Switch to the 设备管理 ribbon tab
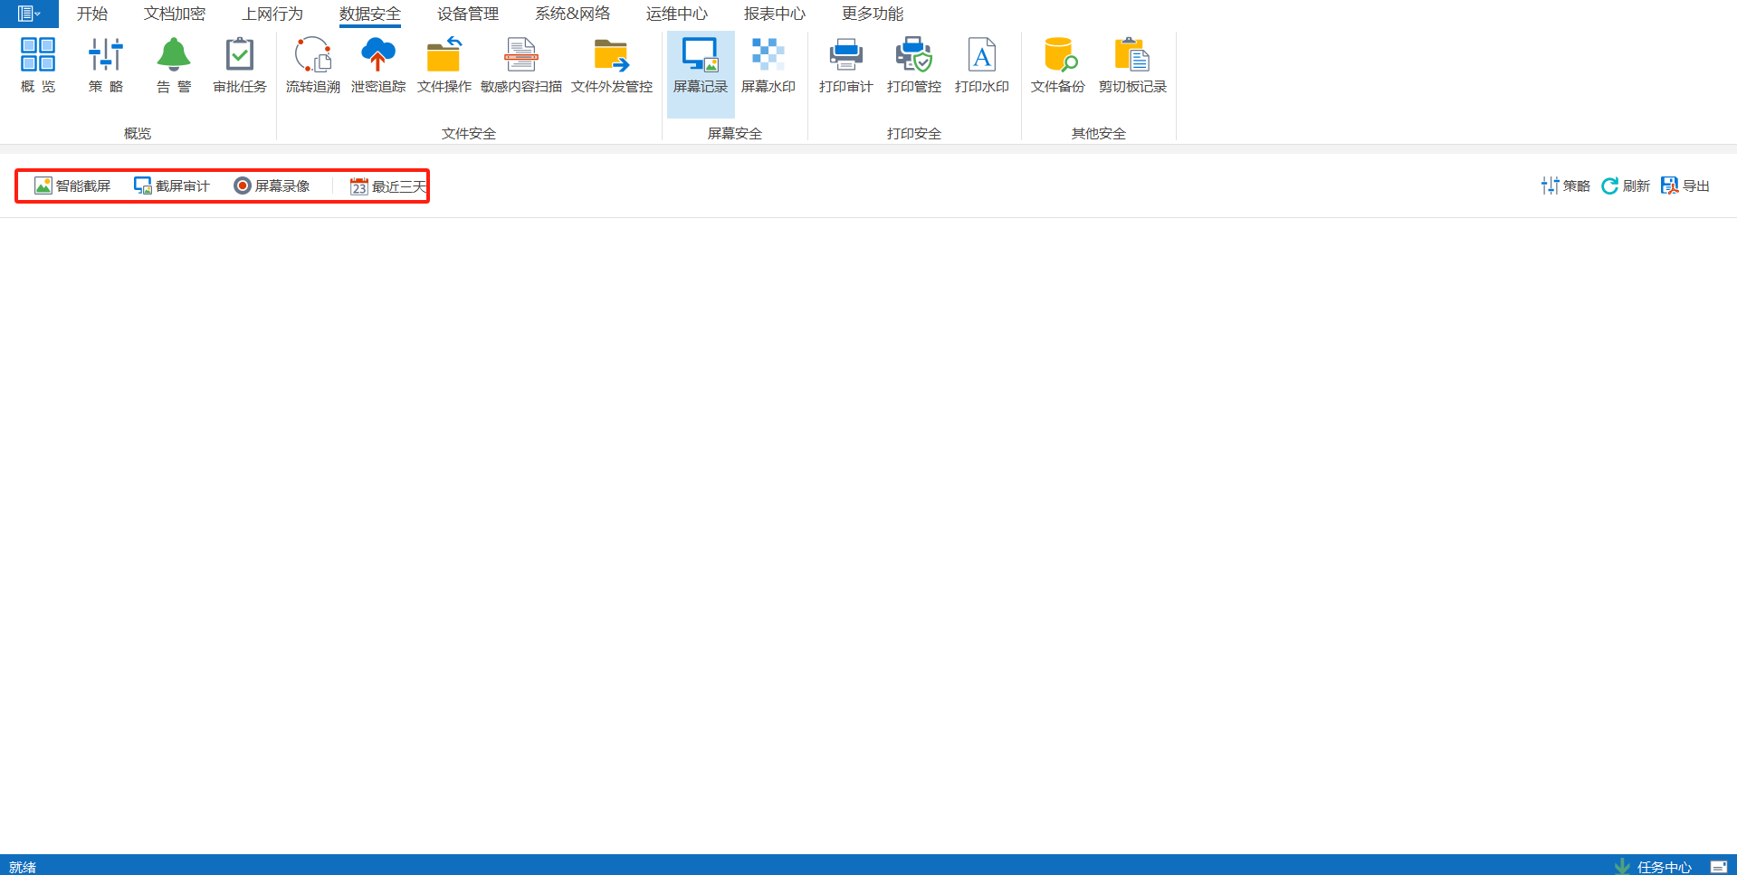This screenshot has width=1737, height=875. (x=467, y=14)
